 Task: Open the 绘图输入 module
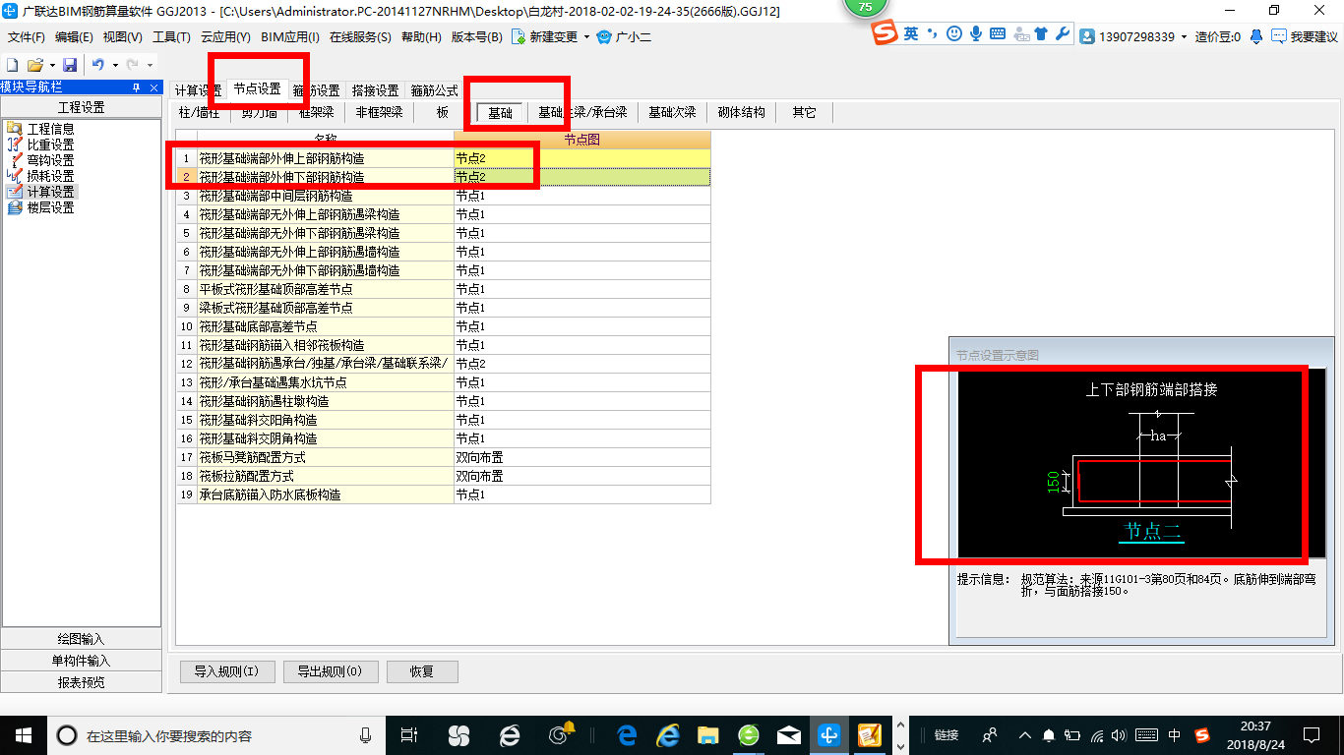[81, 639]
